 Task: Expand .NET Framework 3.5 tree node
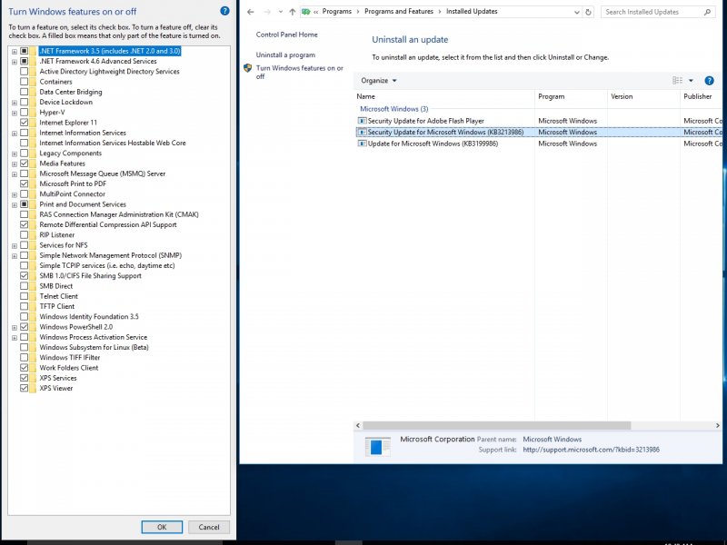click(15, 52)
